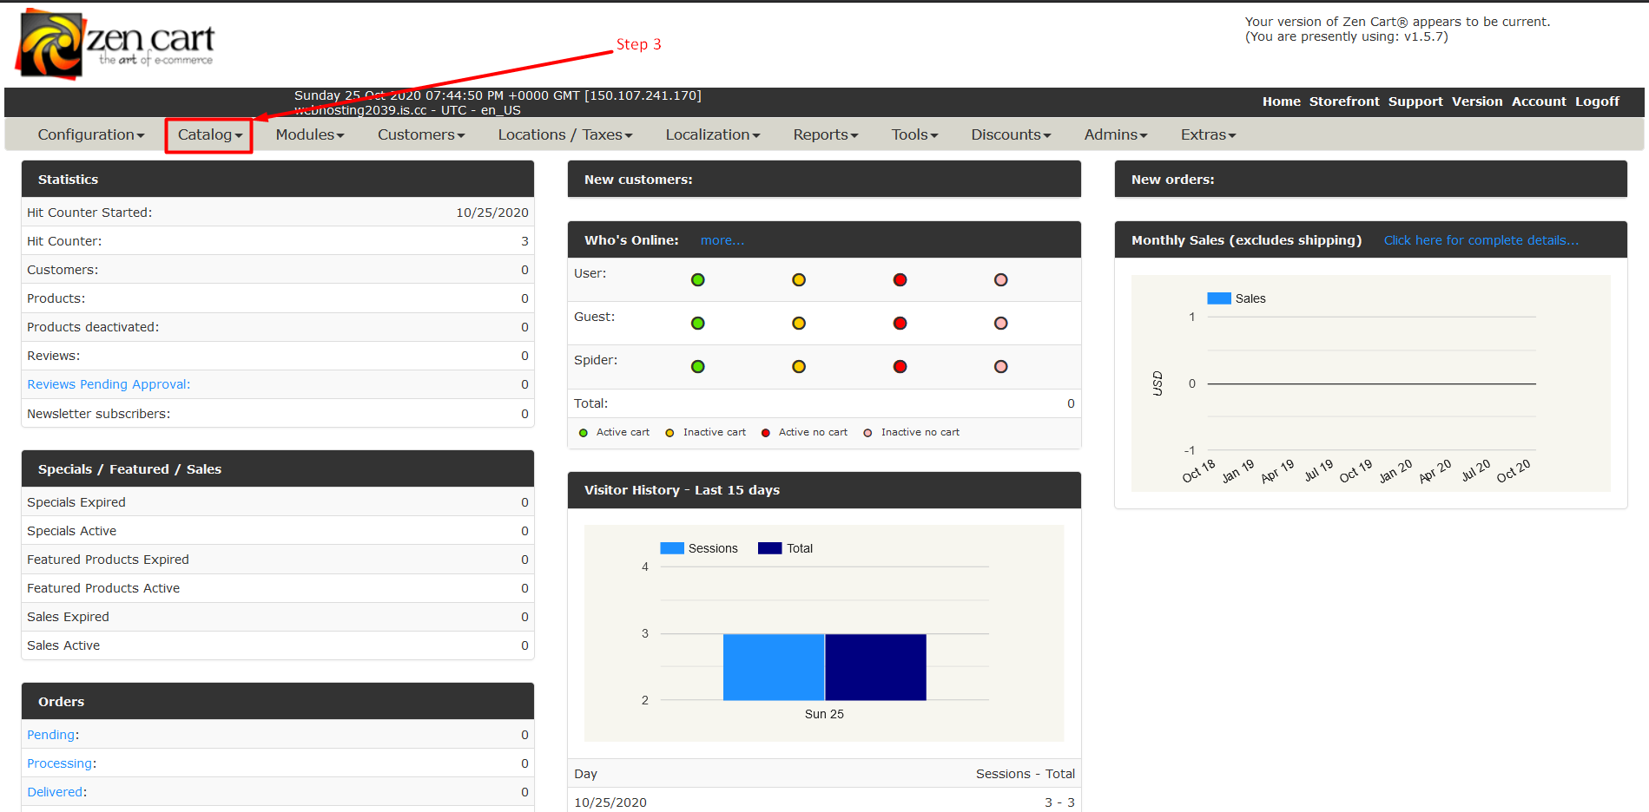Expand the Admins menu
The height and width of the screenshot is (812, 1649).
pos(1116,134)
